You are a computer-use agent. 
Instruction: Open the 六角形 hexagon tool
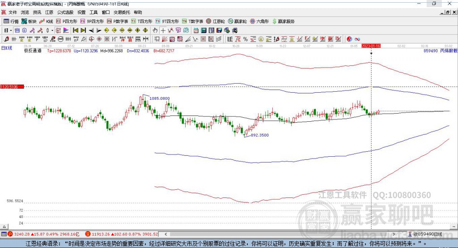(x=259, y=21)
